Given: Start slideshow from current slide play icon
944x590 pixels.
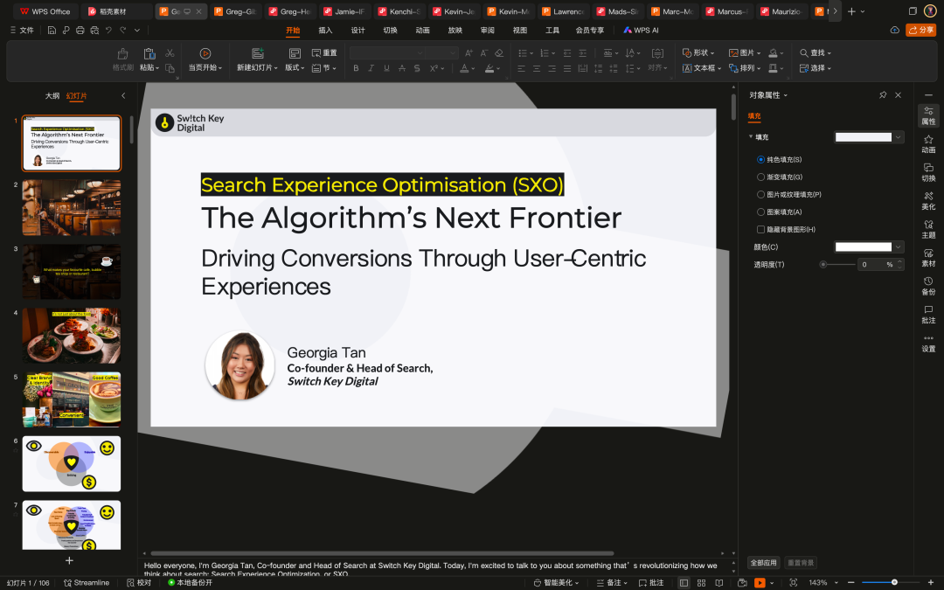Looking at the screenshot, I should coord(205,53).
